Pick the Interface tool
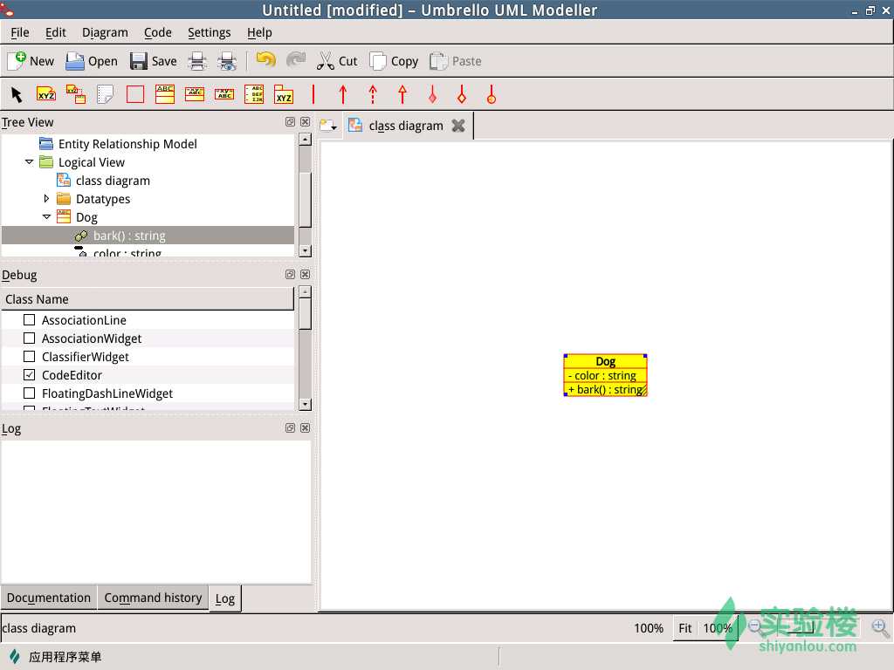The height and width of the screenshot is (670, 894). (195, 94)
